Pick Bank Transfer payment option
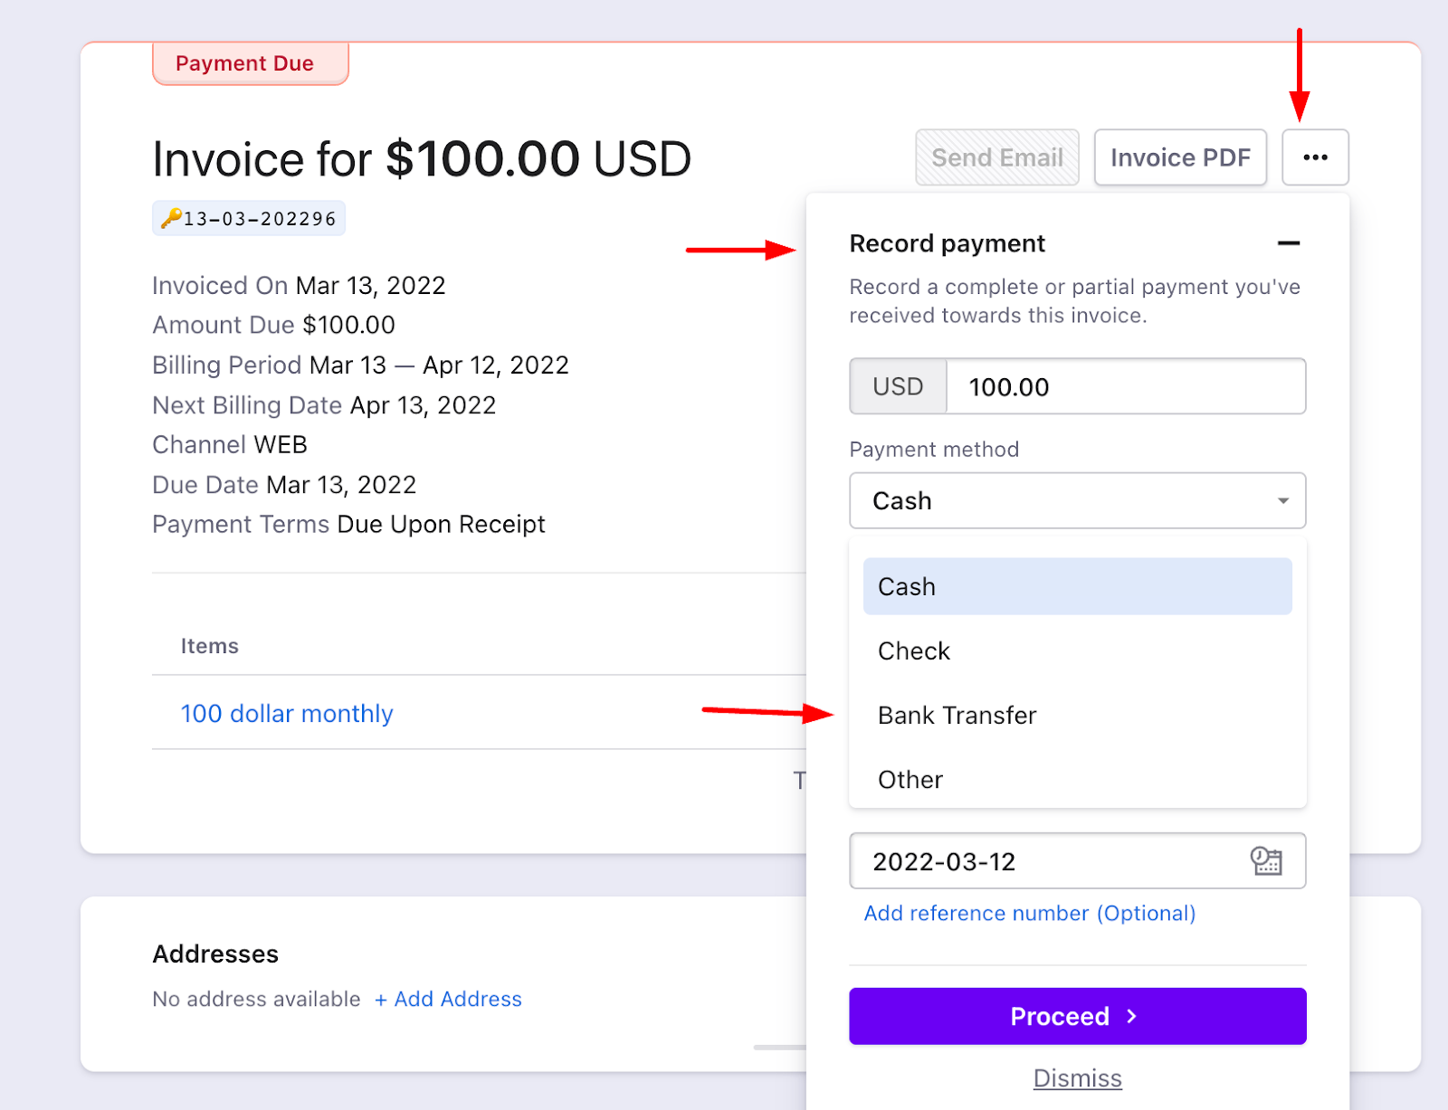 click(x=957, y=716)
